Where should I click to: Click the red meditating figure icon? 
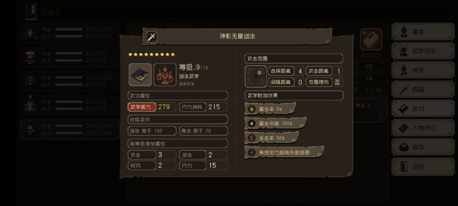(165, 75)
